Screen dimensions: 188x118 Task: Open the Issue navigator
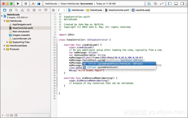click(22, 10)
